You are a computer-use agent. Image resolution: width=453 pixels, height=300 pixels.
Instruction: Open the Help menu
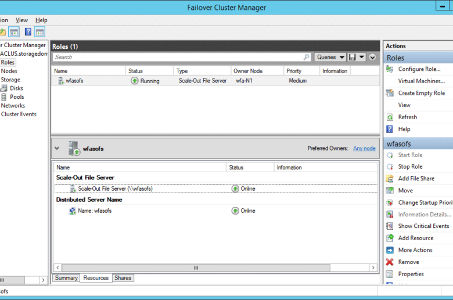pos(41,20)
